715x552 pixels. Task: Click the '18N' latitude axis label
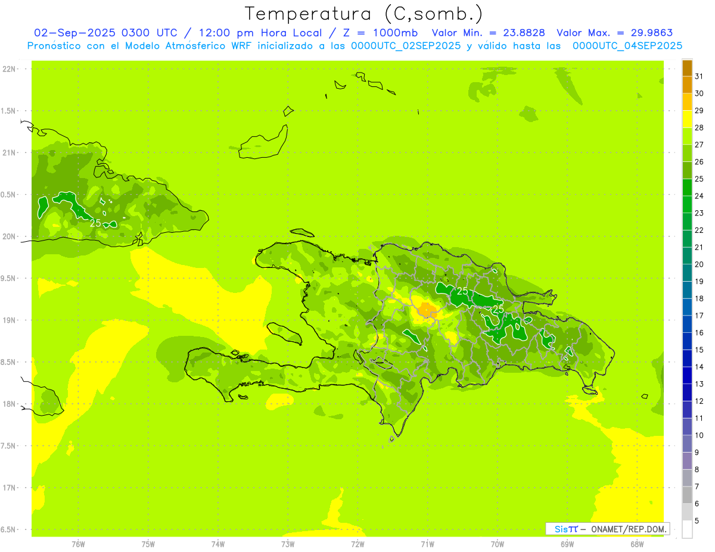tap(9, 404)
